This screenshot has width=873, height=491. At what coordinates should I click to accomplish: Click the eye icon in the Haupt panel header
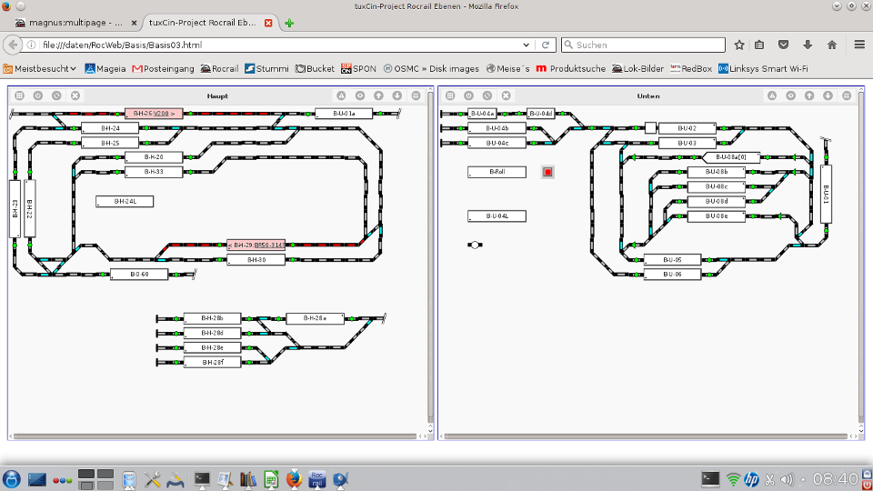(360, 95)
